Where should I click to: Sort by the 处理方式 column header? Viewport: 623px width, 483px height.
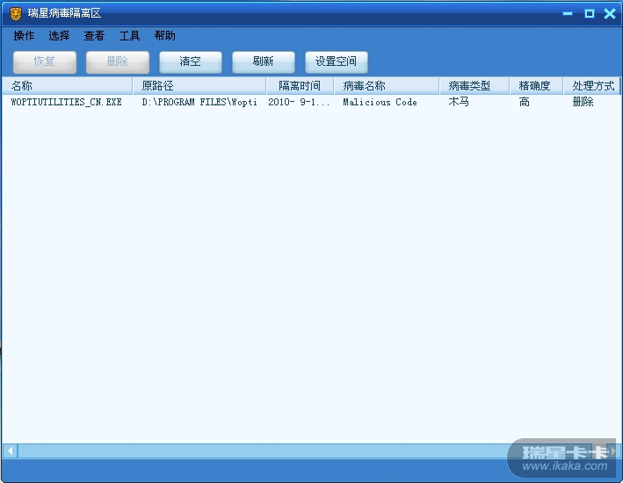tap(592, 86)
